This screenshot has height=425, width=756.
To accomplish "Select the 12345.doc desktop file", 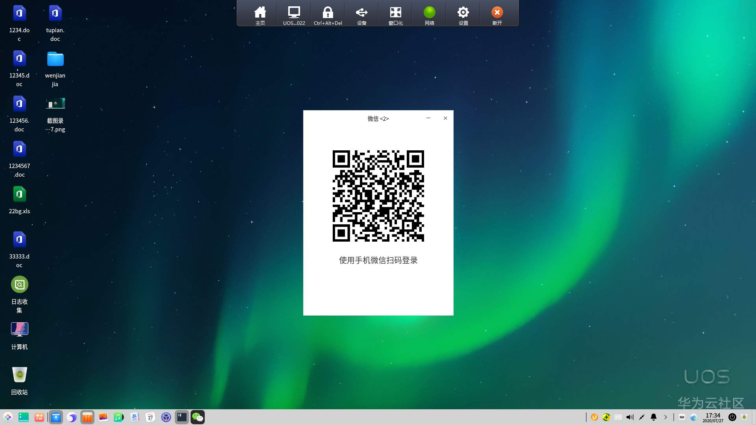I will (x=19, y=68).
